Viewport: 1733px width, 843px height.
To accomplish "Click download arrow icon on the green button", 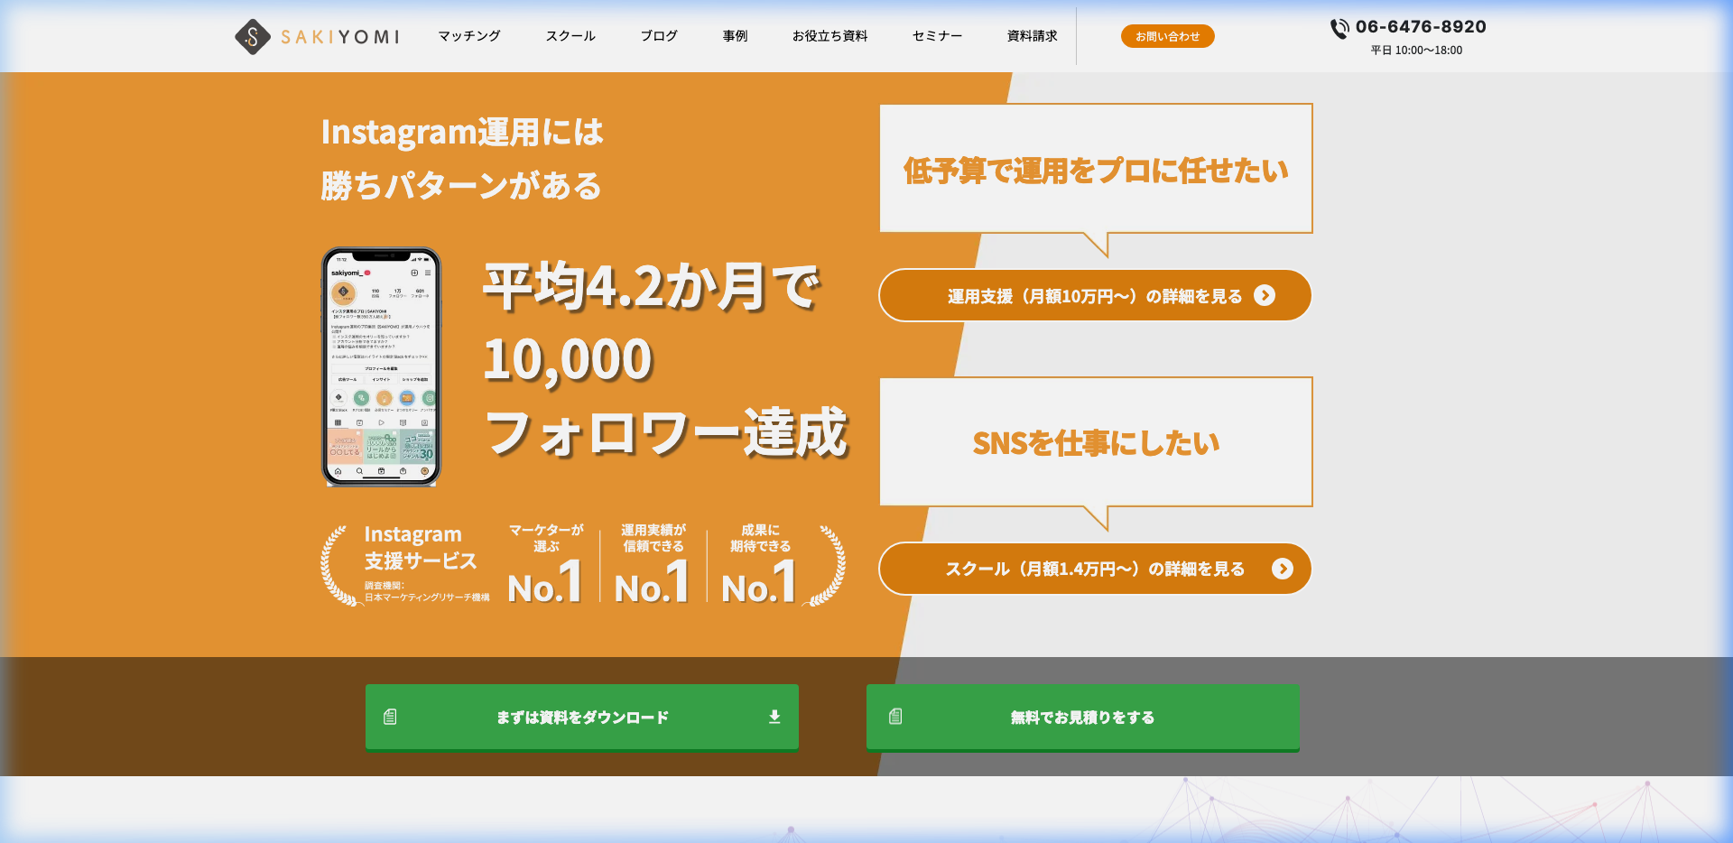I will (774, 717).
